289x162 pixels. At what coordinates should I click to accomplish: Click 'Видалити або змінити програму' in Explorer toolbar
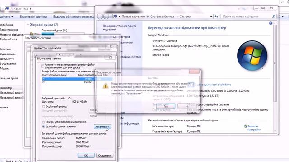tap(74, 17)
